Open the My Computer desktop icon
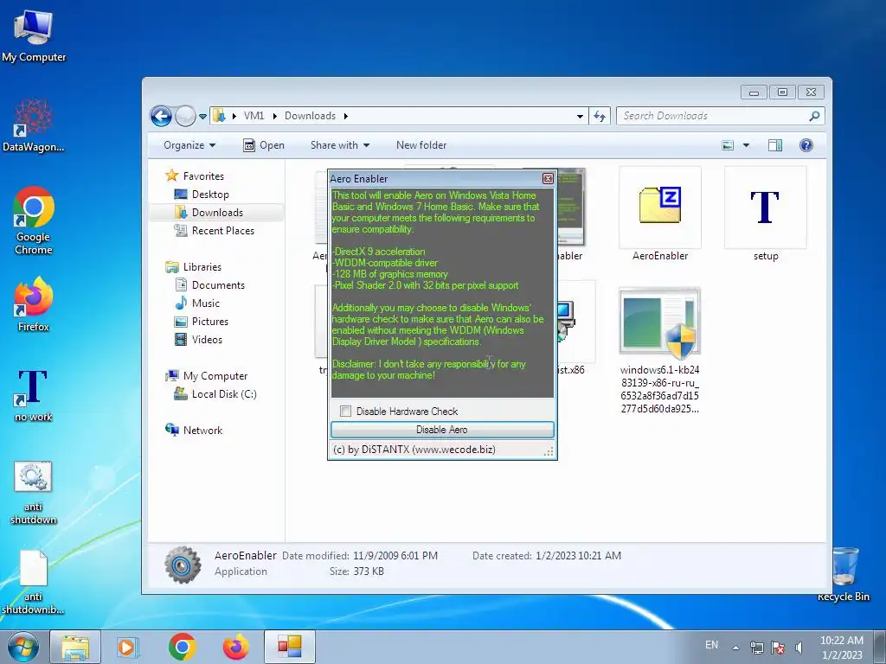The height and width of the screenshot is (664, 886). (34, 35)
